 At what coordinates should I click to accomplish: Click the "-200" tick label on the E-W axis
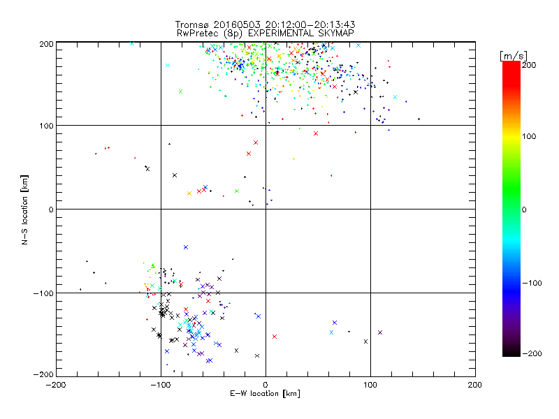click(x=56, y=385)
